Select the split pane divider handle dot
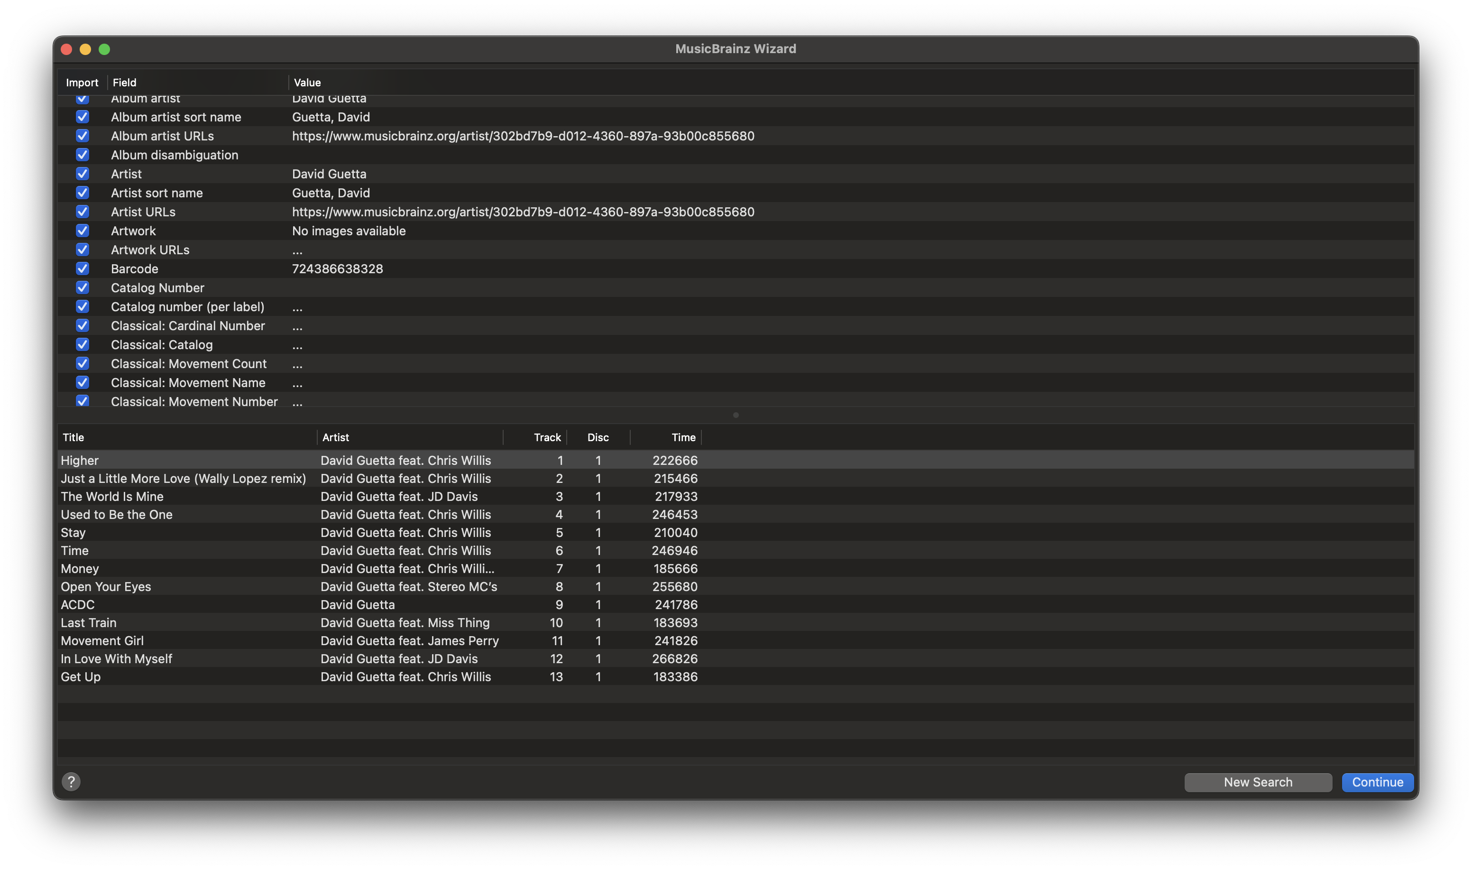 pyautogui.click(x=736, y=415)
